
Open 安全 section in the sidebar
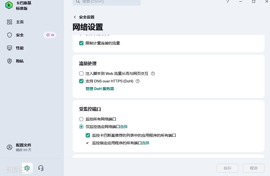pos(20,35)
